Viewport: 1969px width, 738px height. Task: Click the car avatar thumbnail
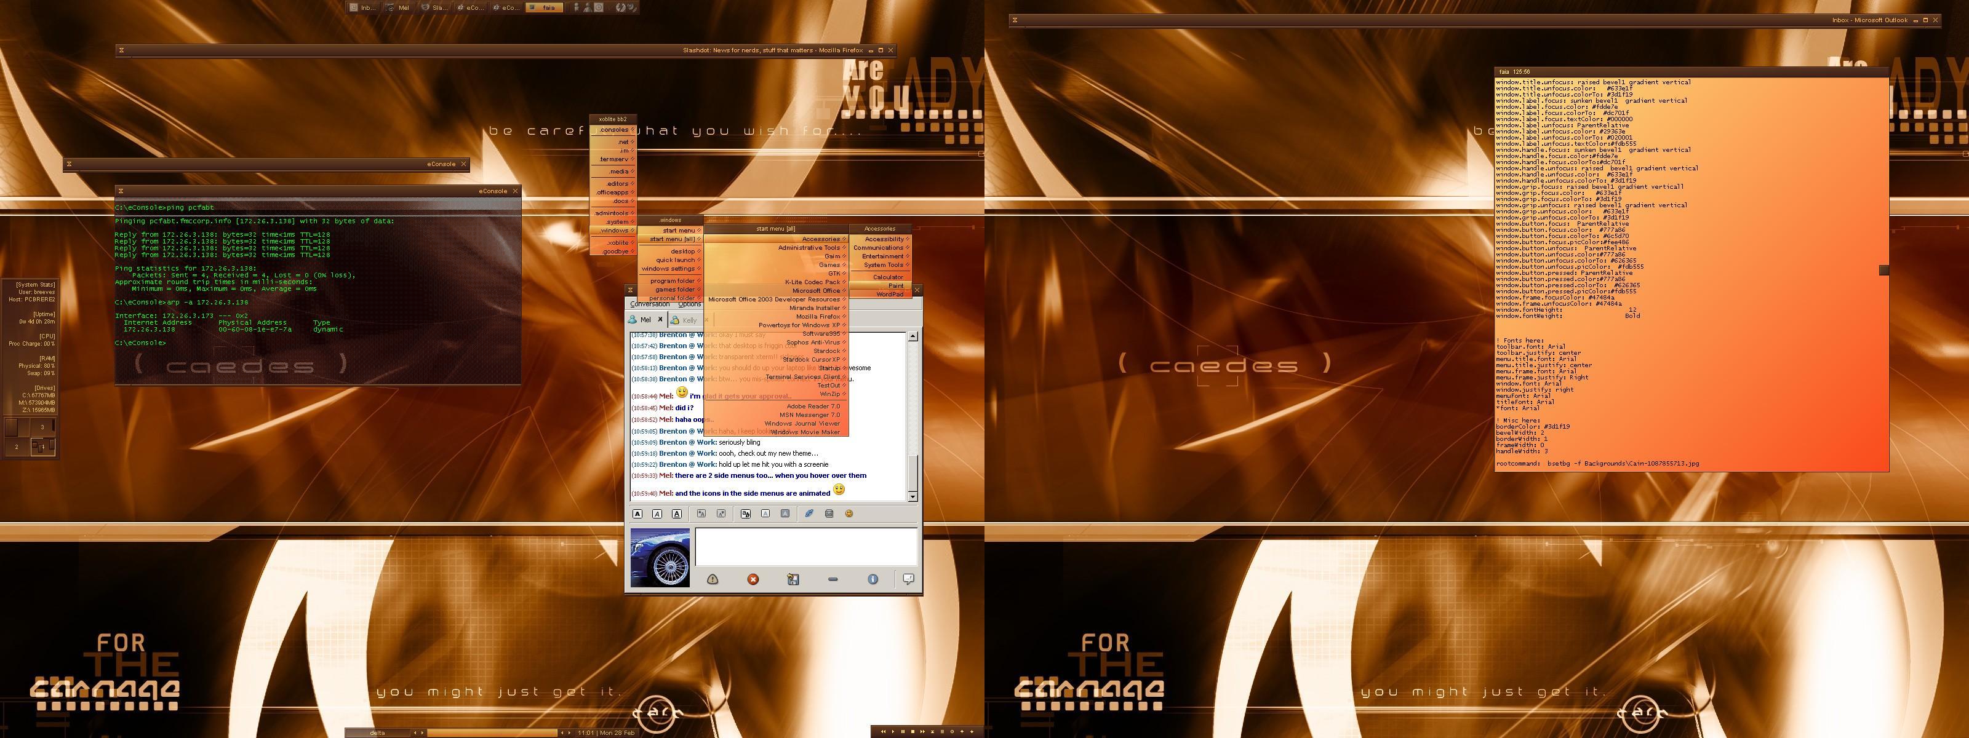(x=660, y=558)
